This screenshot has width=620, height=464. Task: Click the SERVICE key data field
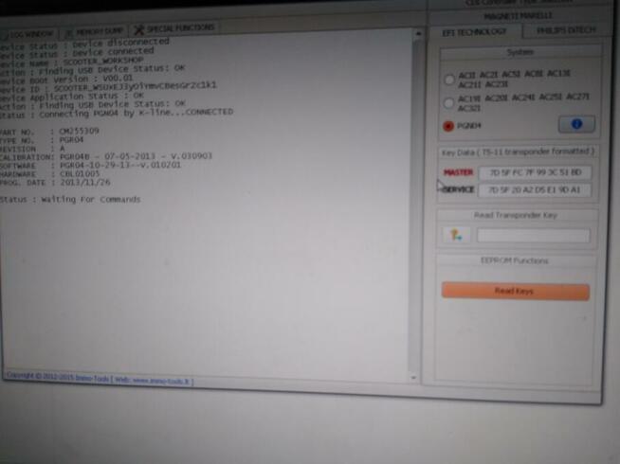535,190
